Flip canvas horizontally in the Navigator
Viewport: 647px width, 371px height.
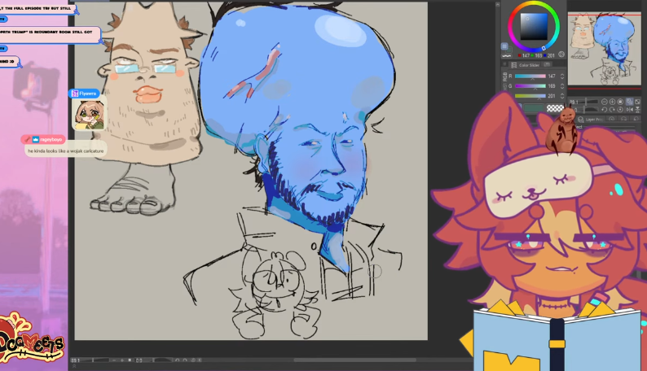point(630,110)
